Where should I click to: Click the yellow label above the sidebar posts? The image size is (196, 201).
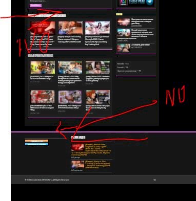tap(119, 14)
